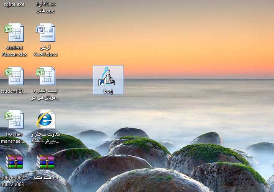Select the student Abozar.xlsx Excel file icon
The width and height of the screenshot is (274, 192).
14,33
